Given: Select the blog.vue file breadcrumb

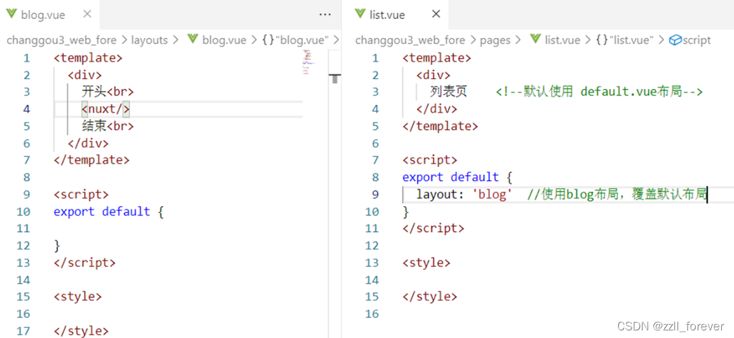Looking at the screenshot, I should [x=224, y=40].
